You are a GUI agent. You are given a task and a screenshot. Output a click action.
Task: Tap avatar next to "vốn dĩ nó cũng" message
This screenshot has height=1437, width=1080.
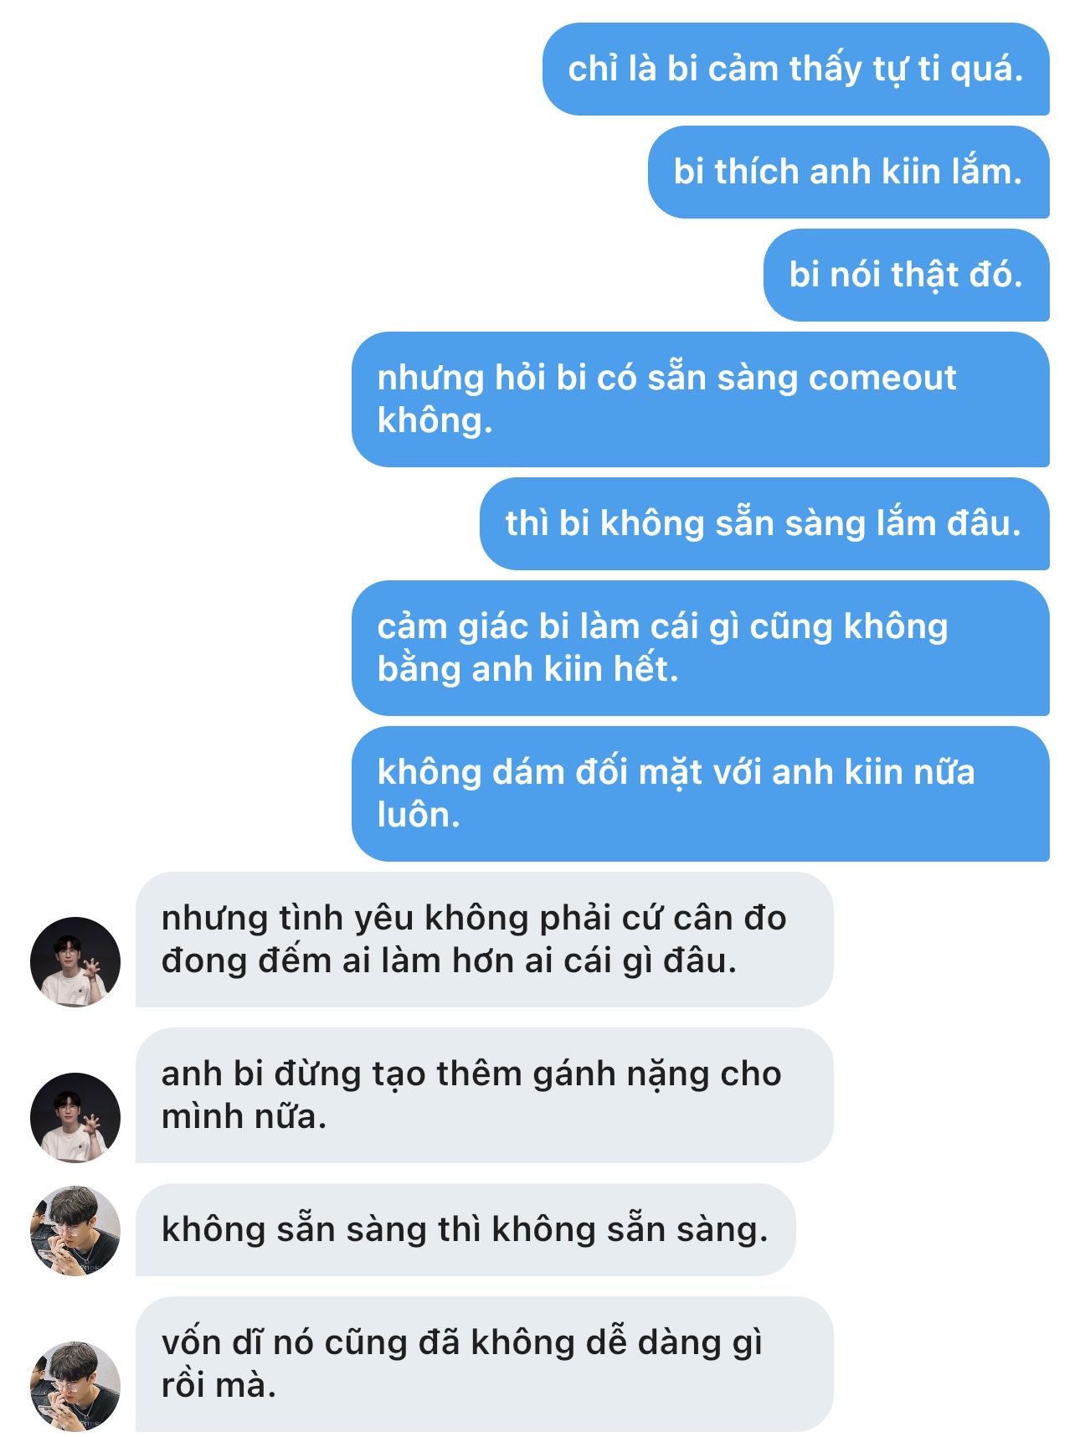point(75,1386)
